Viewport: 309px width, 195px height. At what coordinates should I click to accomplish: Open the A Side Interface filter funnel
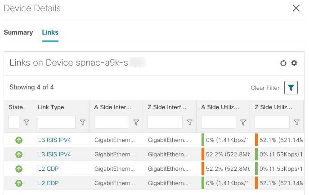tap(136, 122)
